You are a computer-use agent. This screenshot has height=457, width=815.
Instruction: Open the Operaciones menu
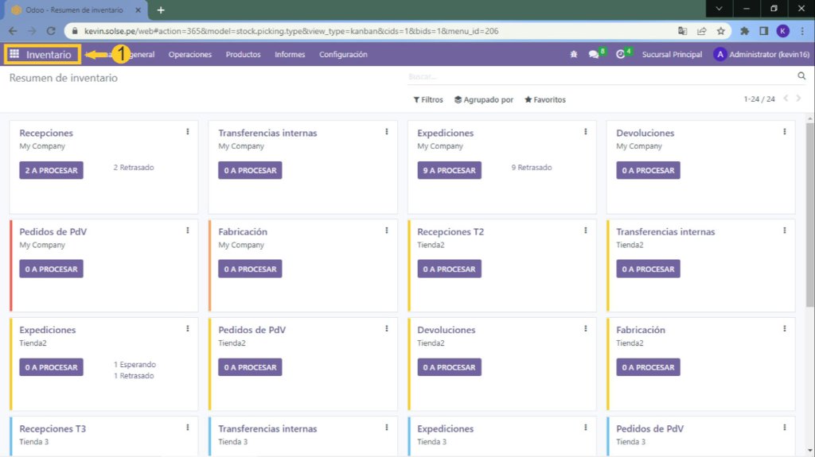[190, 55]
